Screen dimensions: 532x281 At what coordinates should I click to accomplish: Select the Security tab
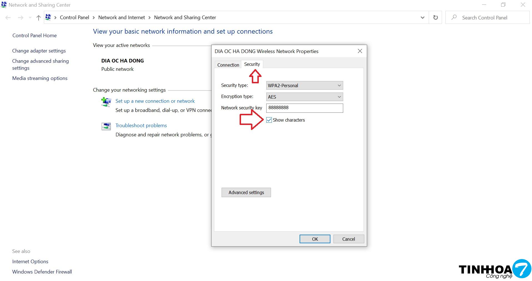point(252,64)
